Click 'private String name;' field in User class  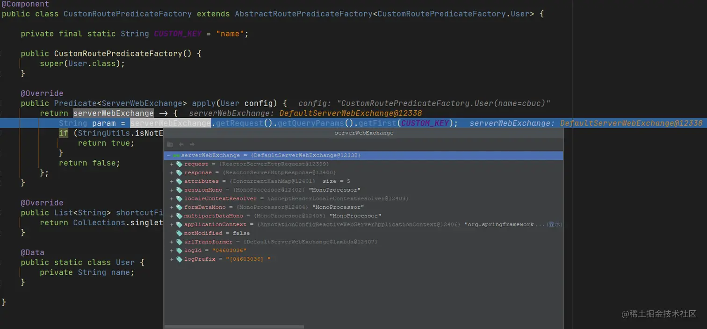(87, 272)
